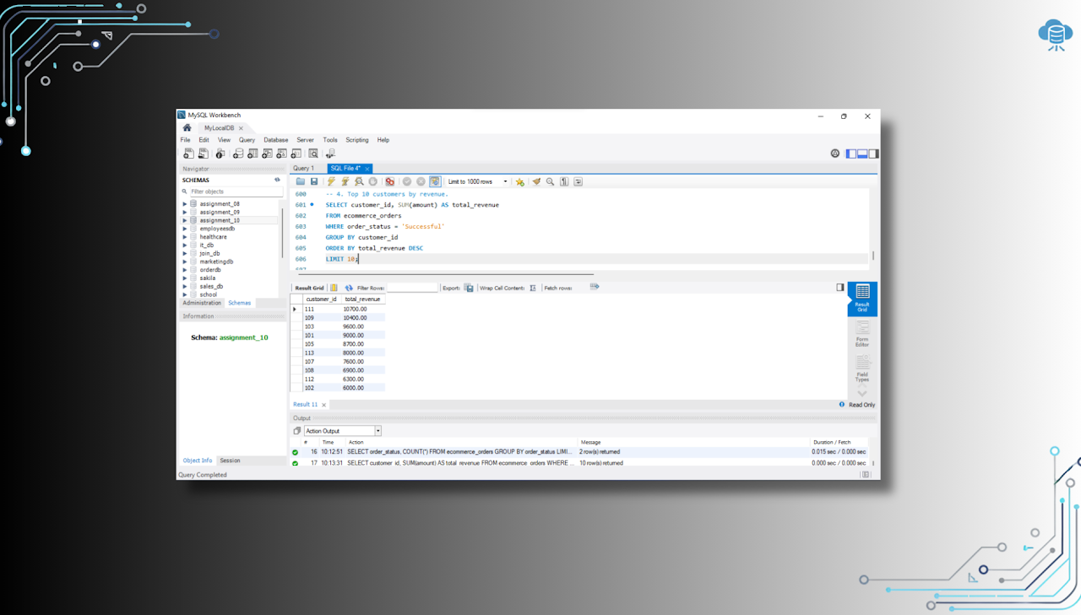The width and height of the screenshot is (1081, 615).
Task: Open the File menu
Action: [x=185, y=140]
